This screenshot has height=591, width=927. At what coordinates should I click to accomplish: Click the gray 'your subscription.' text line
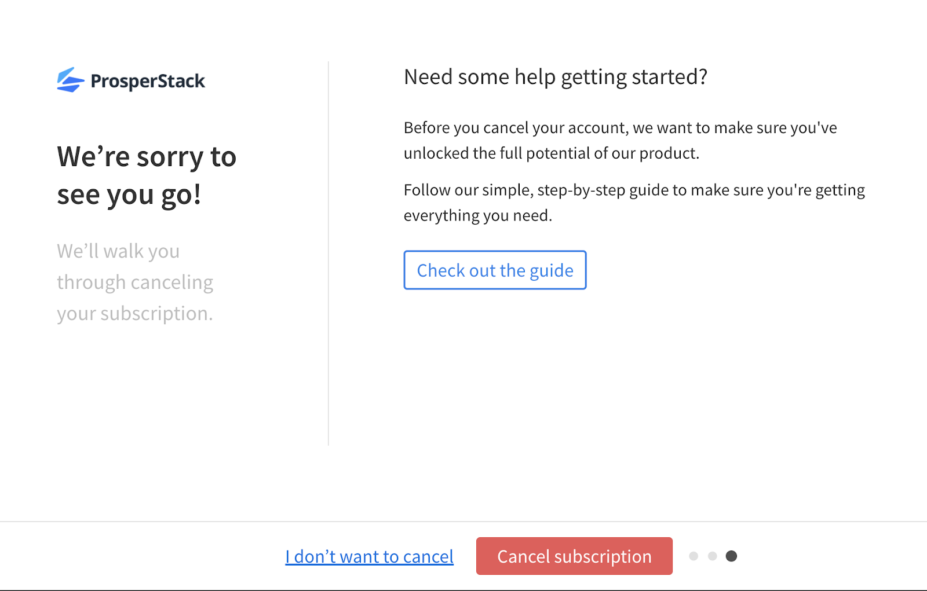tap(135, 314)
